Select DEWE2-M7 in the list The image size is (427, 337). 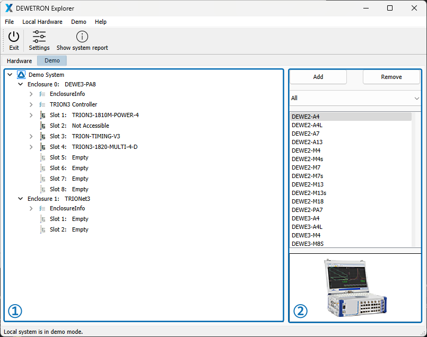[x=351, y=167]
